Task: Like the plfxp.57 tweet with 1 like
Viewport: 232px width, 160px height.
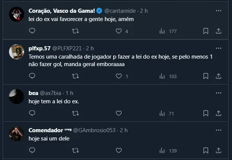Action: (x=119, y=76)
